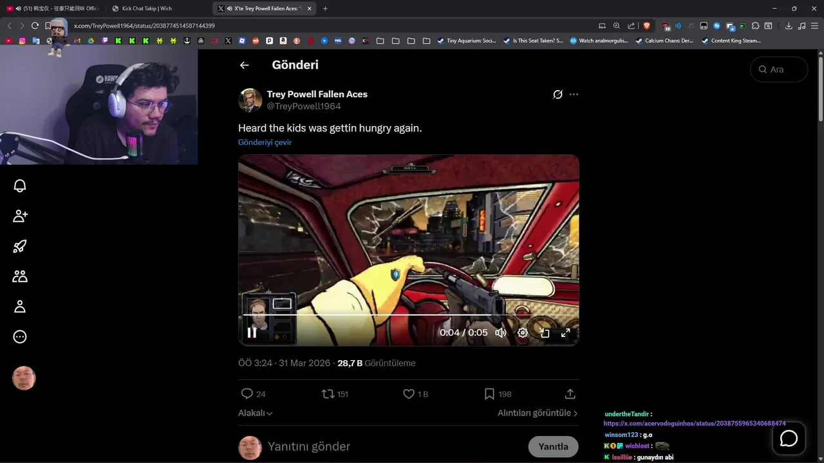Click the 28,7 B Görüntüleme view count
824x463 pixels.
point(377,363)
